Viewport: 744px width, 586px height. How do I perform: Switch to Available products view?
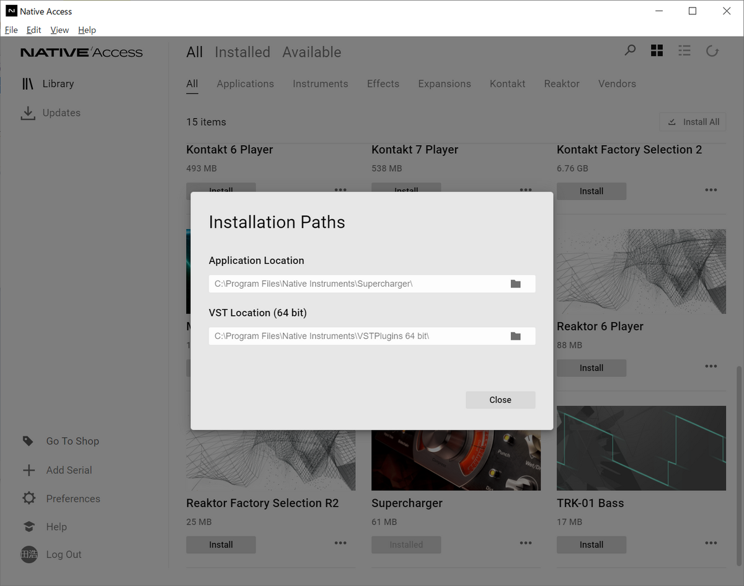(312, 52)
